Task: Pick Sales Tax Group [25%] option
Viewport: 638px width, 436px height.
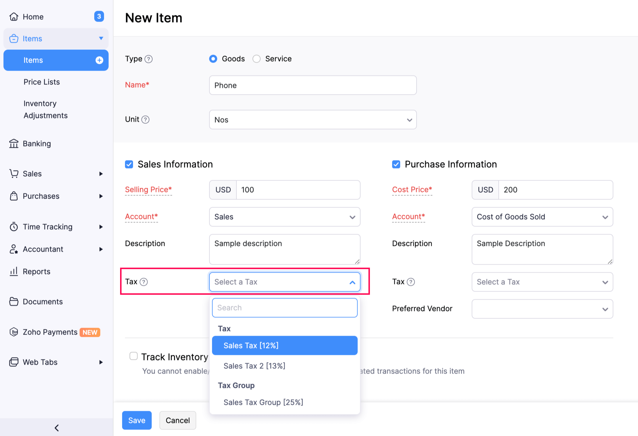Action: point(263,402)
